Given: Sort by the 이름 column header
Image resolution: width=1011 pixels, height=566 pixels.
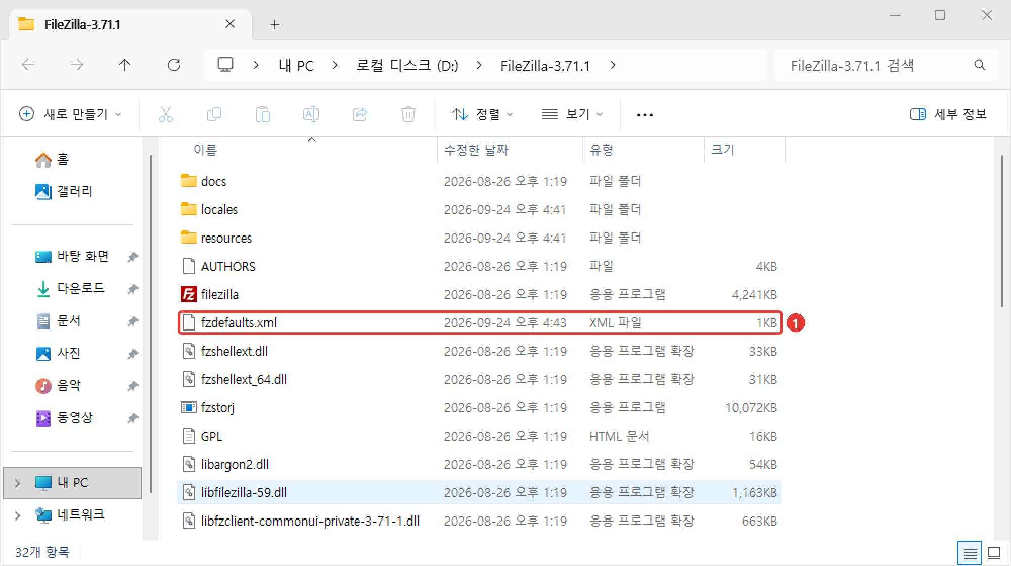Looking at the screenshot, I should click(308, 150).
